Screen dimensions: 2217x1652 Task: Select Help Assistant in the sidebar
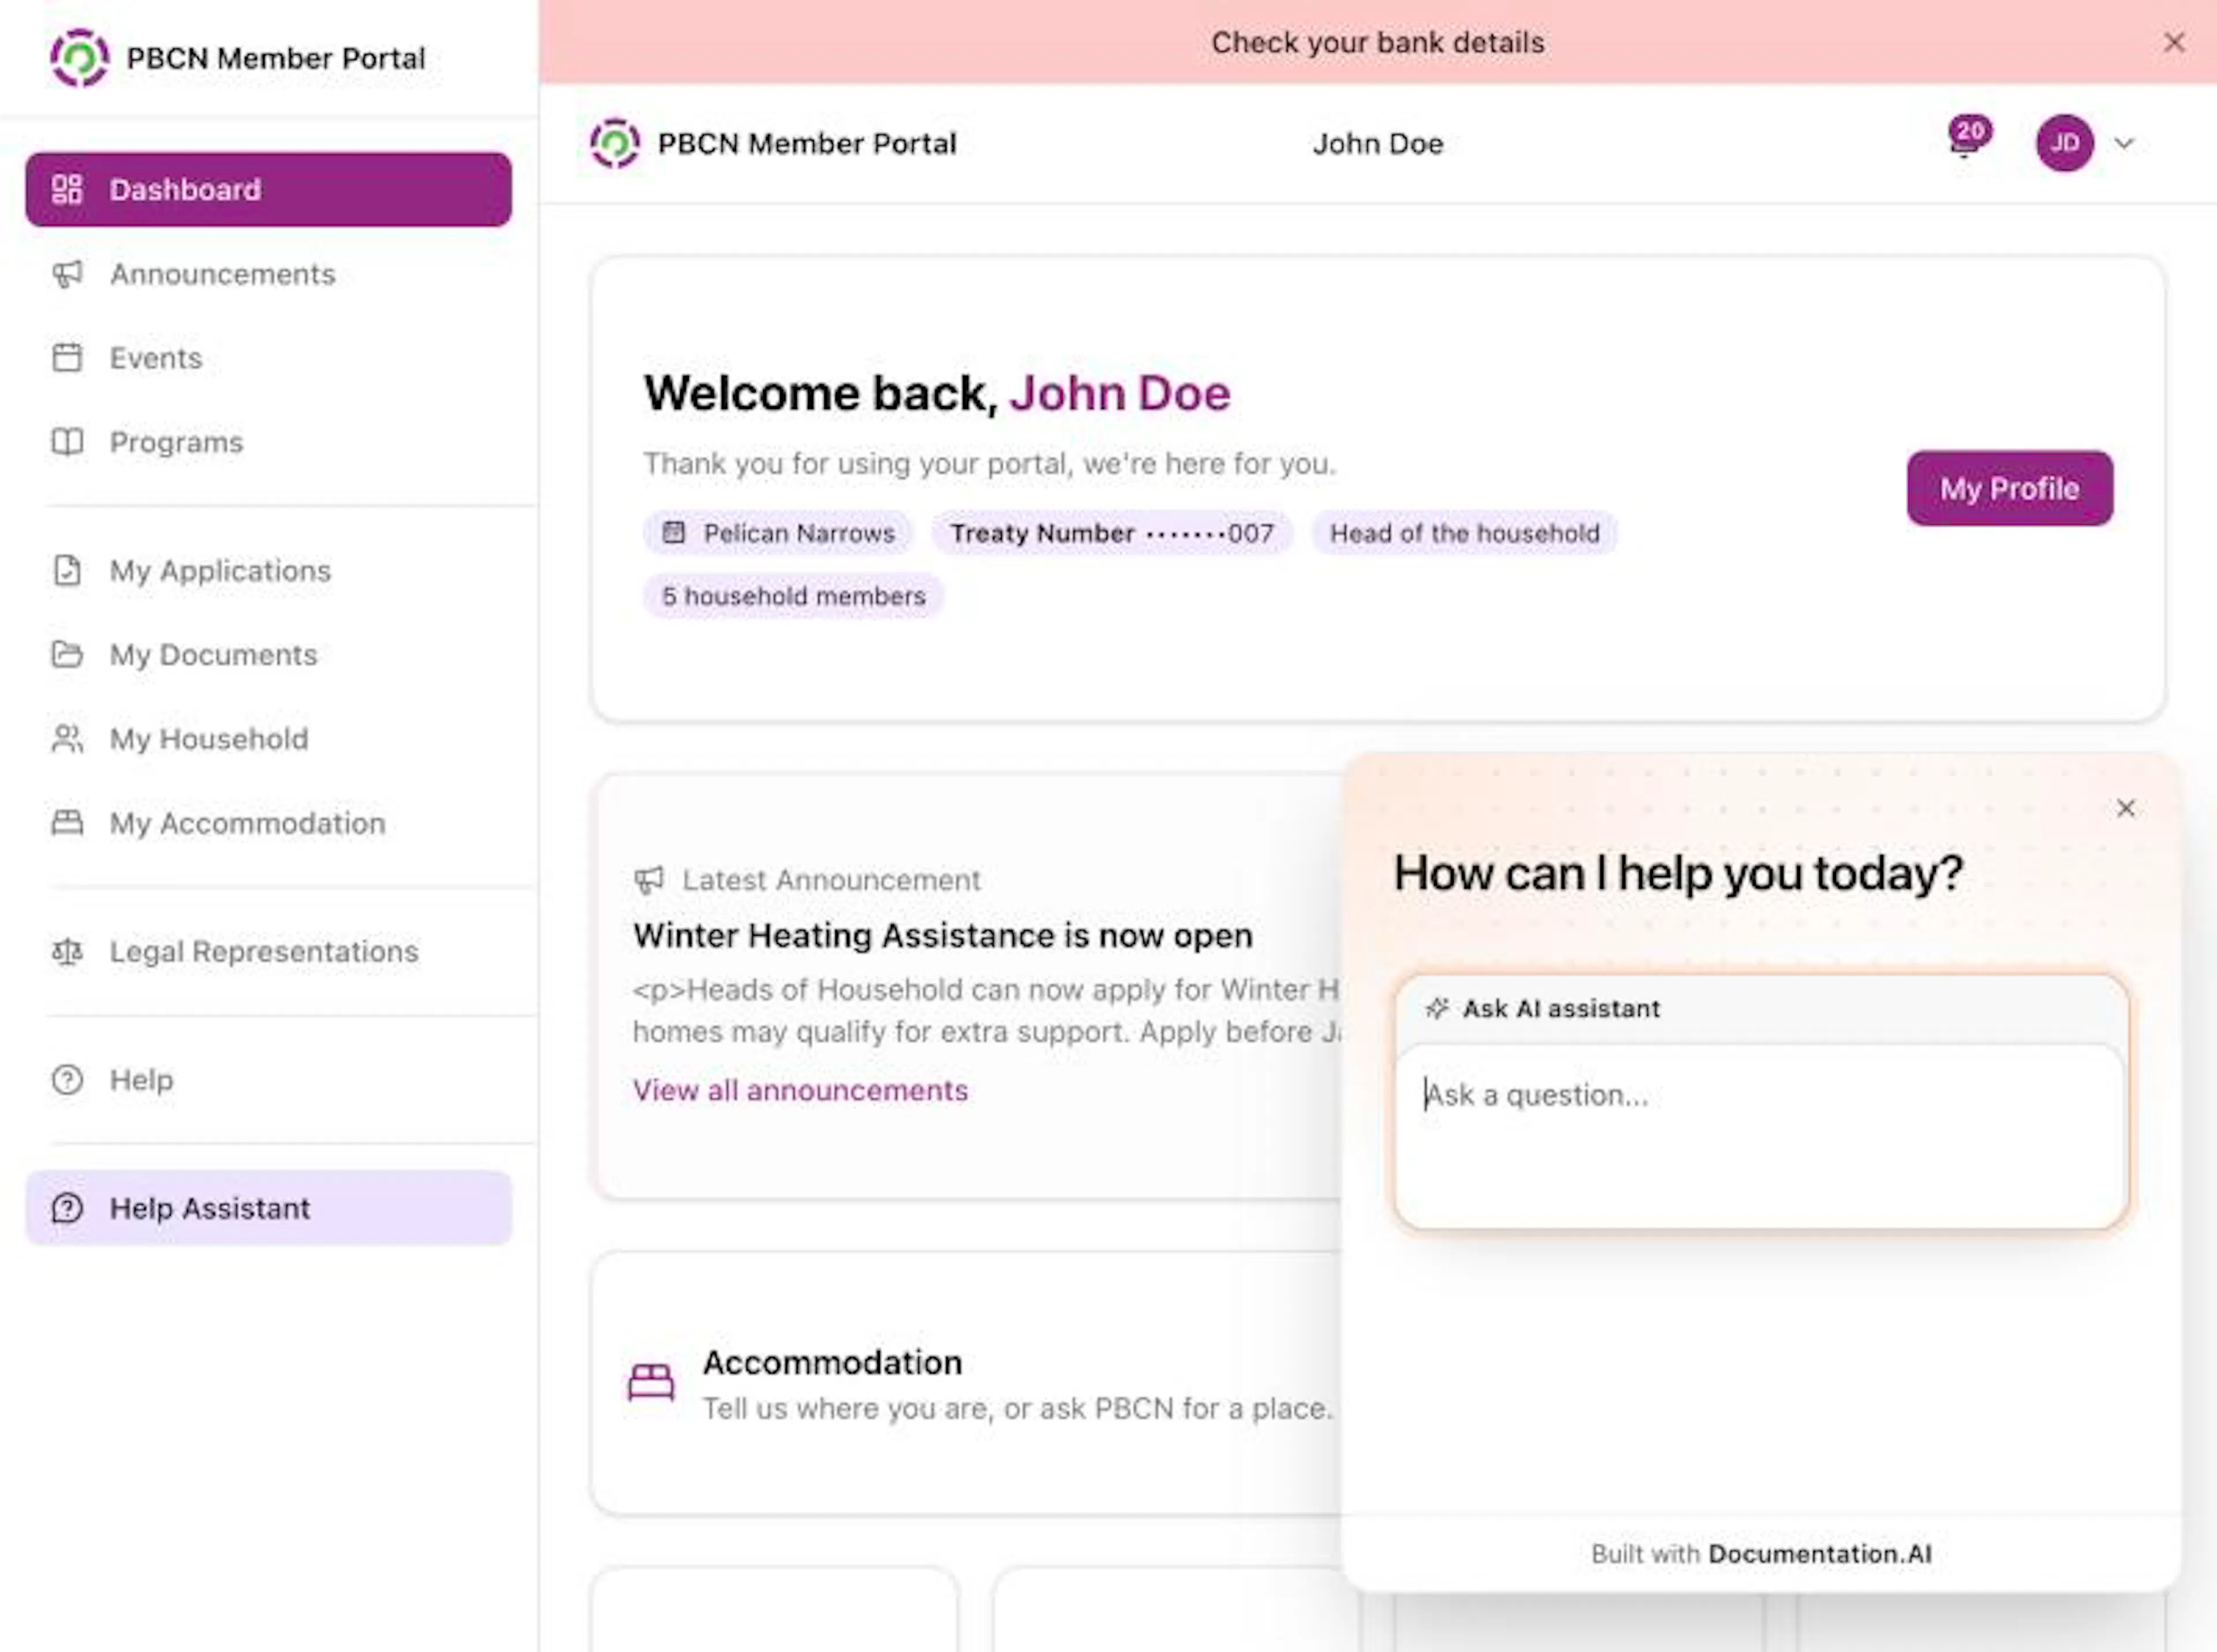269,1208
